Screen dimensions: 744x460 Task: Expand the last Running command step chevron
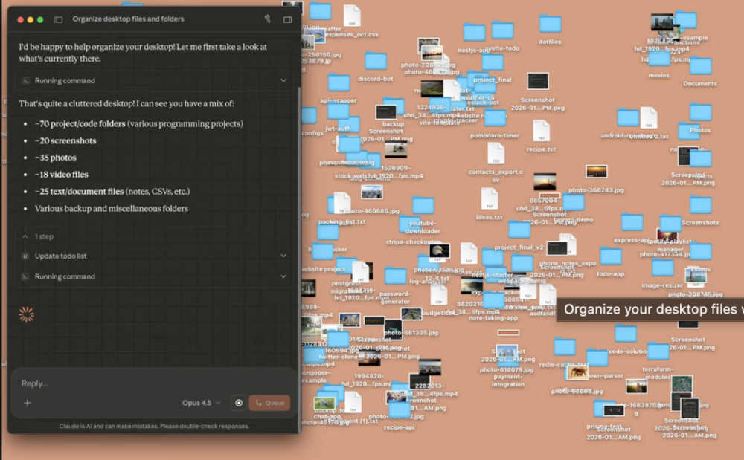[x=283, y=276]
